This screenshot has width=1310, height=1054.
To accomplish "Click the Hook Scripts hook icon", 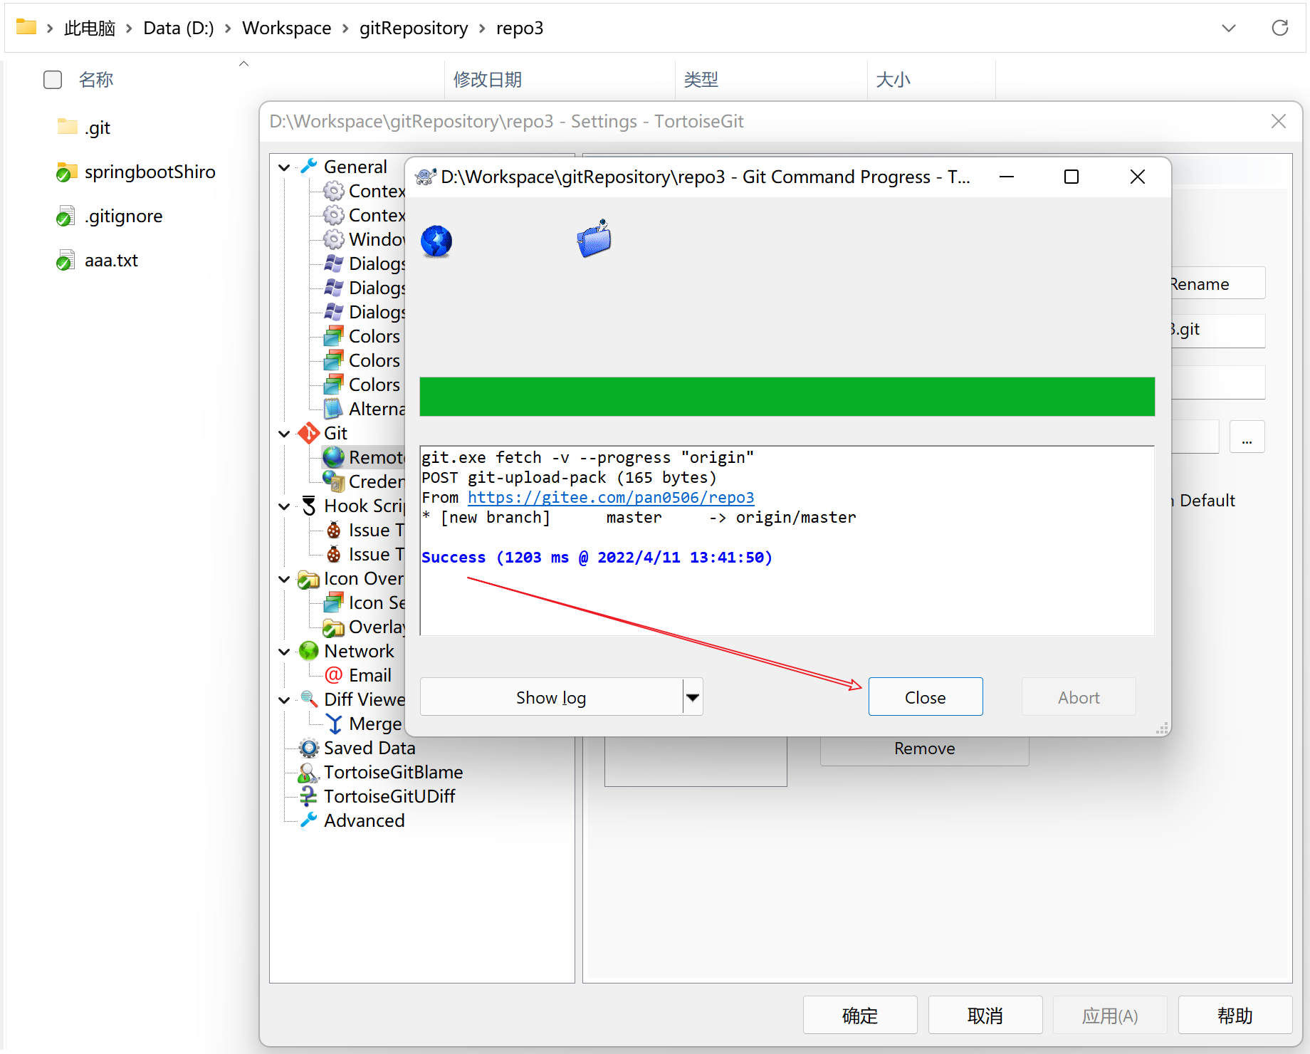I will (308, 506).
